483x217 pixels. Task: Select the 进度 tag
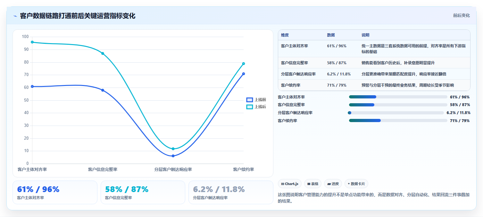(x=333, y=184)
